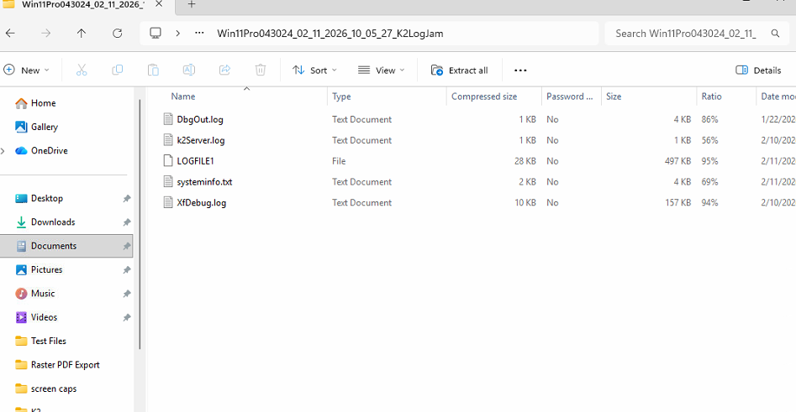The image size is (796, 412).
Task: Sort by the Type column header
Action: click(341, 96)
